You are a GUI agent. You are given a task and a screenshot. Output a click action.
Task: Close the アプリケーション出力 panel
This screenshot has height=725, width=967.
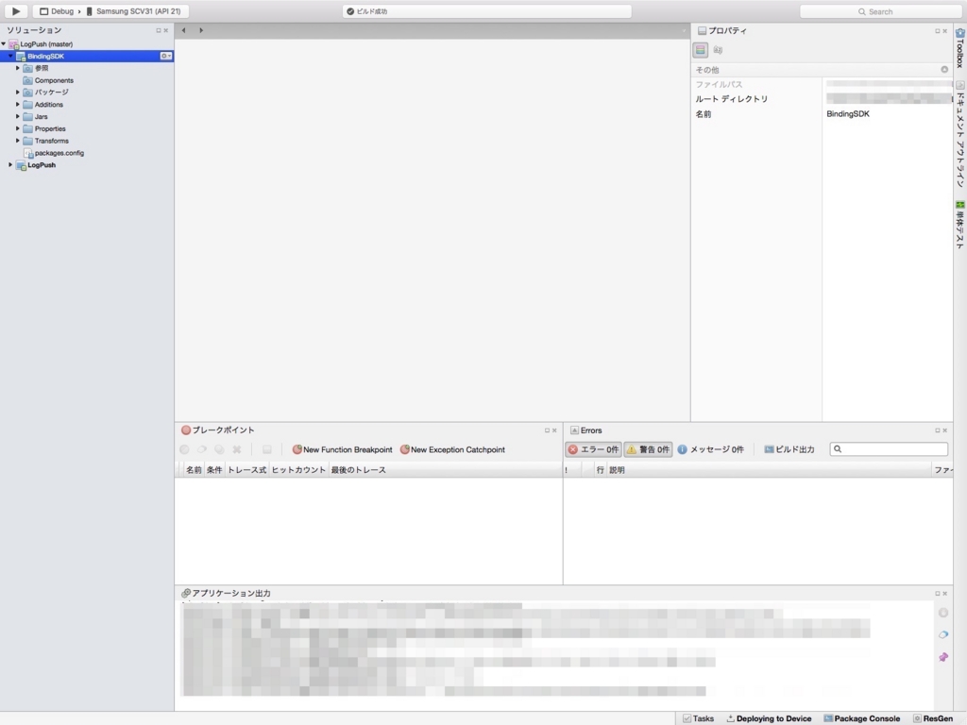click(x=944, y=593)
